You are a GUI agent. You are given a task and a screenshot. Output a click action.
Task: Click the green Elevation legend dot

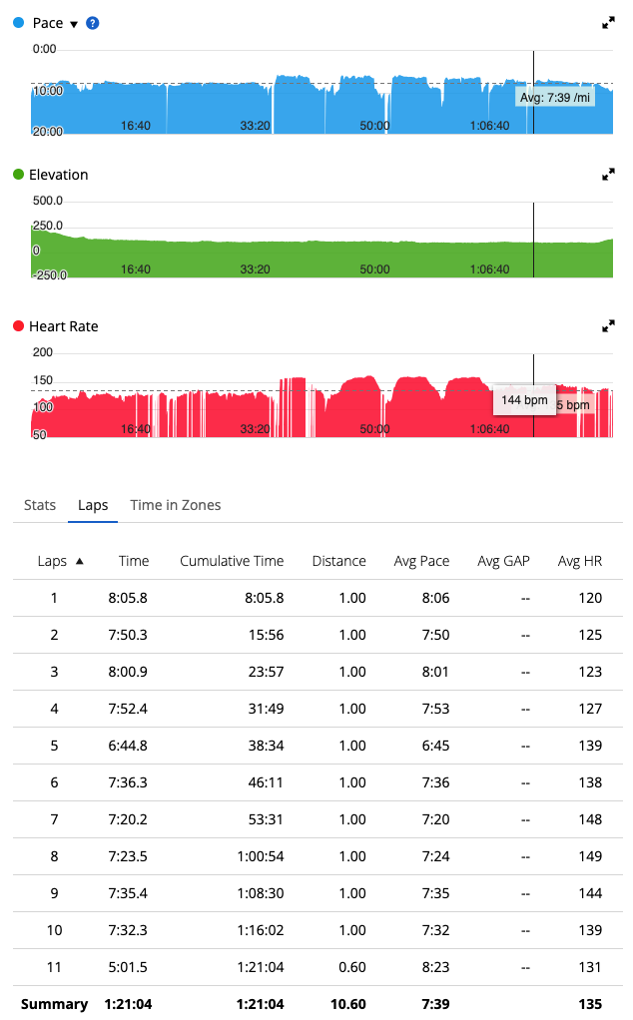tap(19, 175)
